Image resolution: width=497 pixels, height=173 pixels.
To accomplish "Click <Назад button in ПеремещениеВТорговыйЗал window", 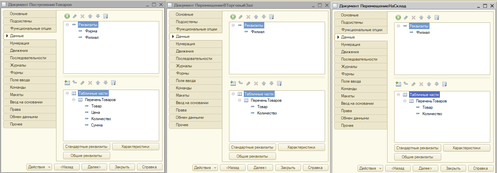I will (233, 168).
